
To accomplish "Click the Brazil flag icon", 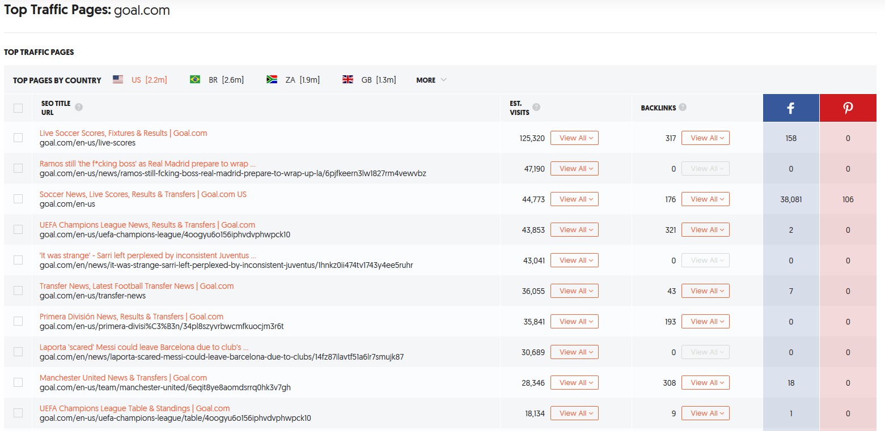I will (195, 80).
